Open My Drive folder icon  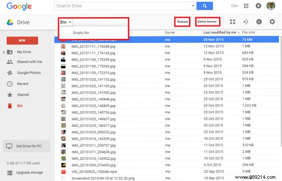pyautogui.click(x=10, y=52)
